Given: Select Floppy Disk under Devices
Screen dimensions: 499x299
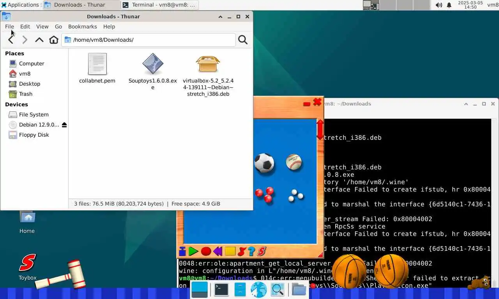Looking at the screenshot, I should [35, 135].
